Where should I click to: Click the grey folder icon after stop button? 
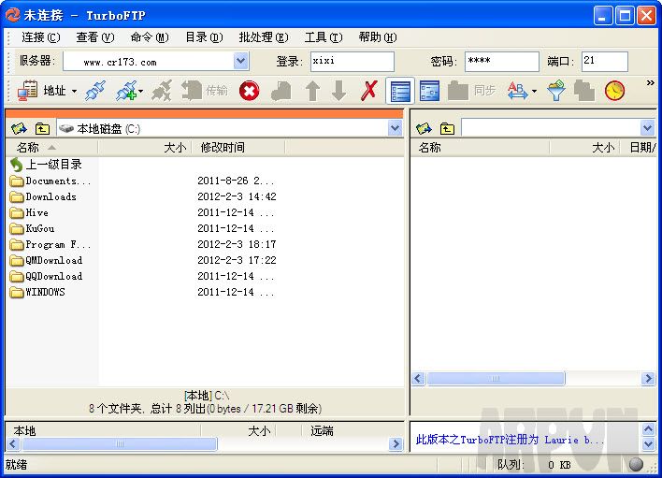pos(281,91)
